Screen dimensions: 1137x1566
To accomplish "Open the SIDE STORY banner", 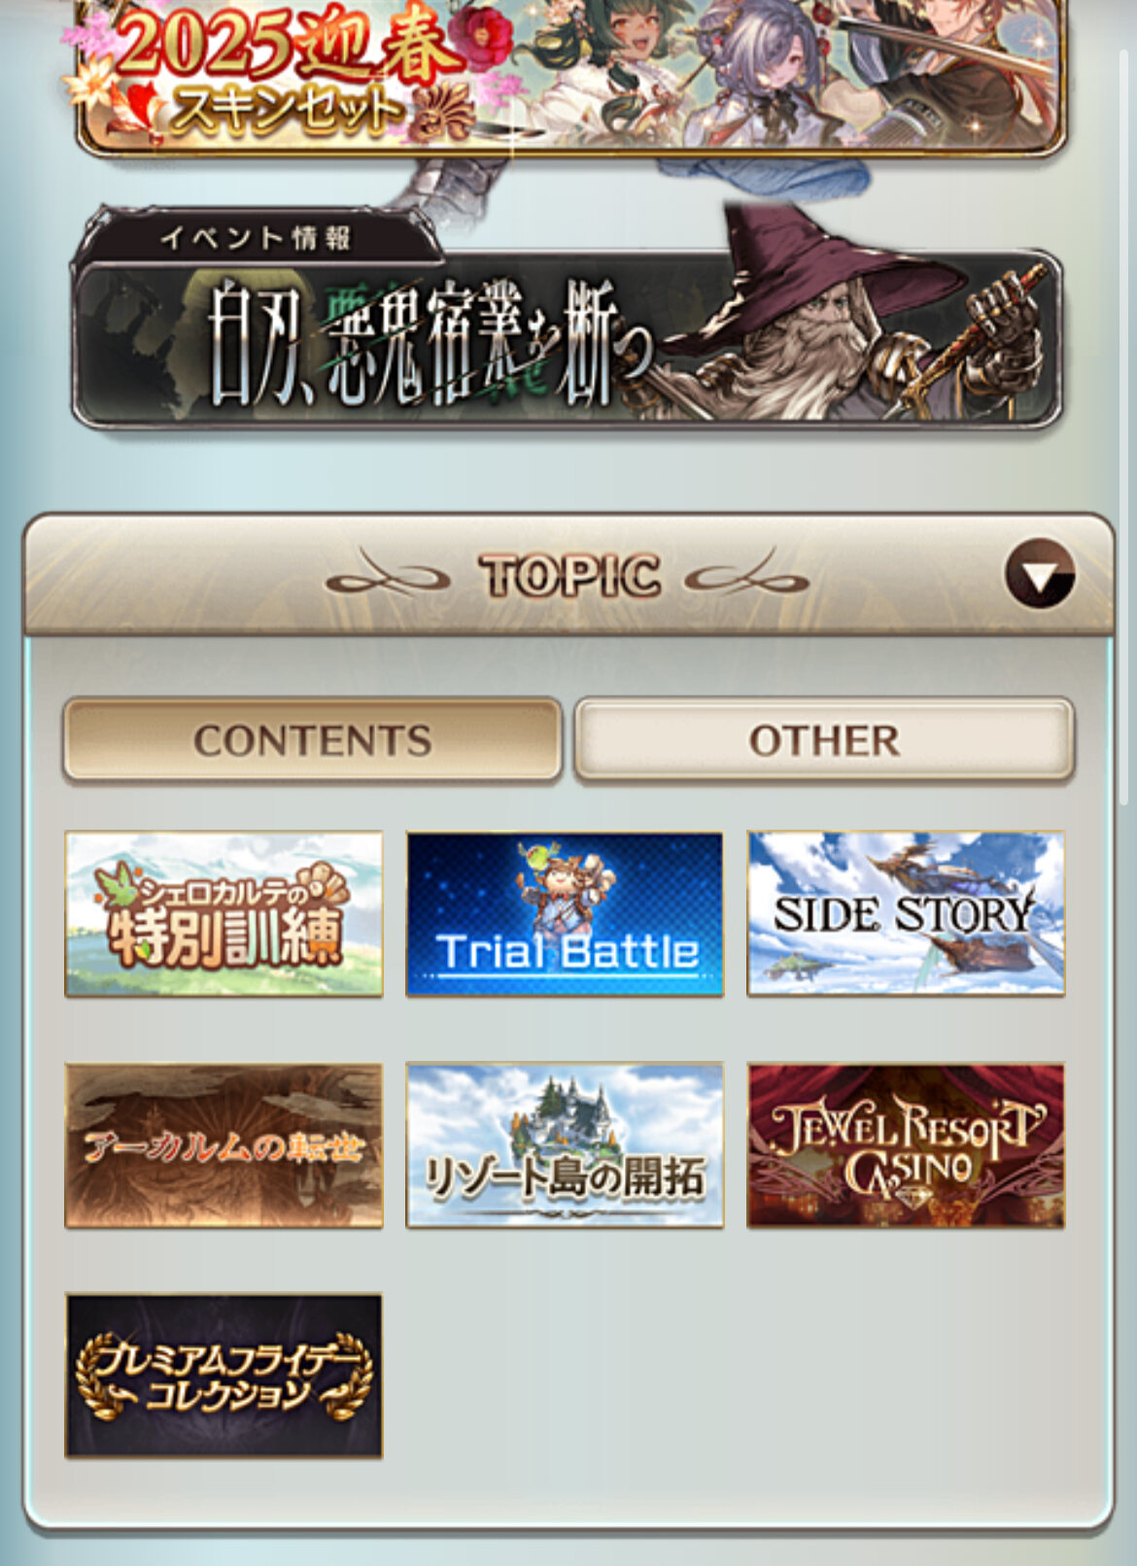I will 906,913.
